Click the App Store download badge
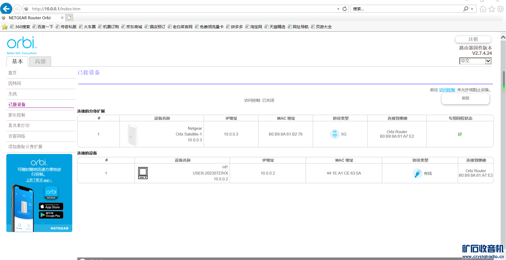The image size is (506, 260). 51,206
